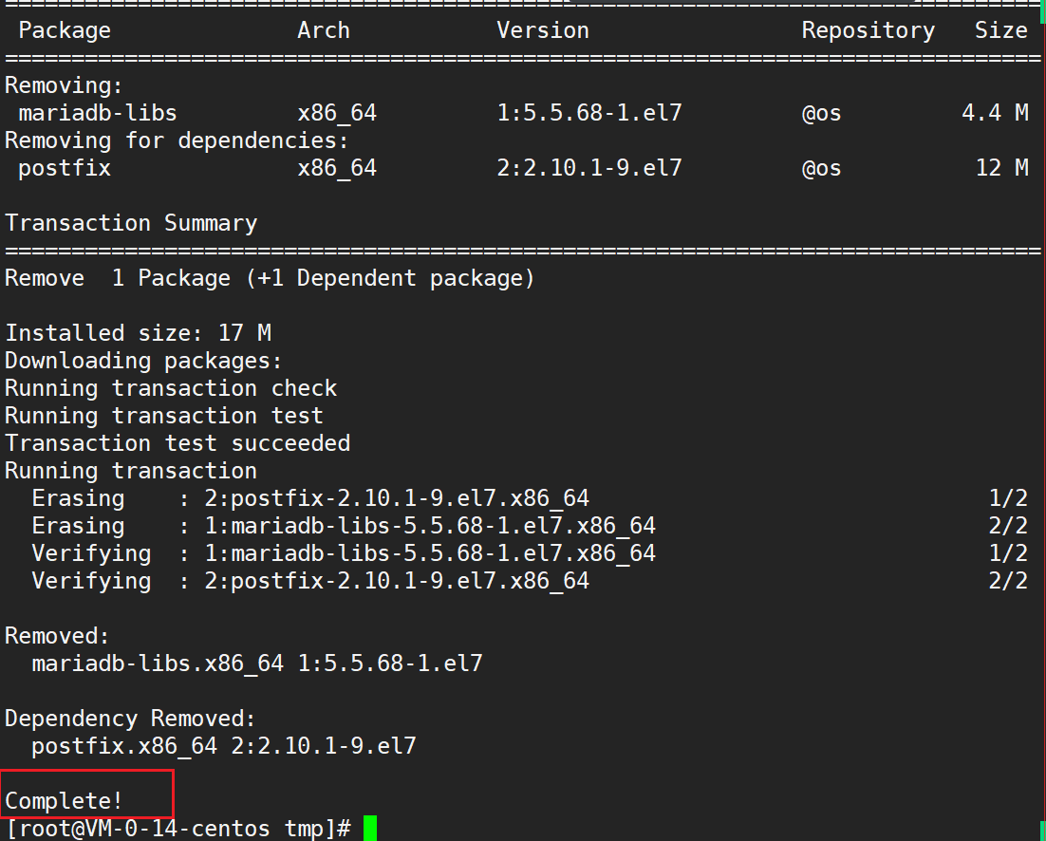Viewport: 1046px width, 841px height.
Task: Click the Package column header
Action: [x=65, y=30]
